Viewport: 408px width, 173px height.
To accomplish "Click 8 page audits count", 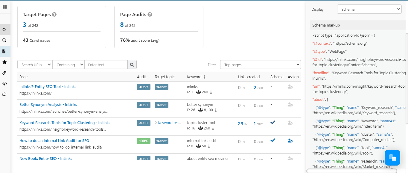I will click(x=122, y=25).
